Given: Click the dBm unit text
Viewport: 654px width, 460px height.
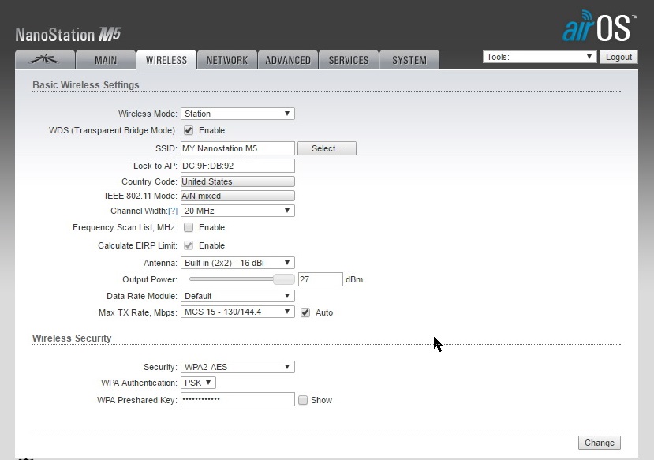Looking at the screenshot, I should tap(354, 279).
